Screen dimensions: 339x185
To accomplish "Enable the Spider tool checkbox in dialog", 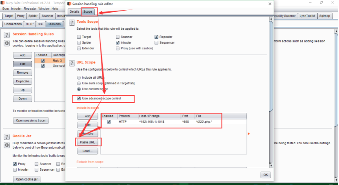I will coord(79,42).
